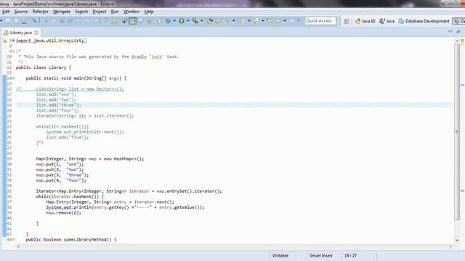Open the Source menu

click(x=21, y=12)
